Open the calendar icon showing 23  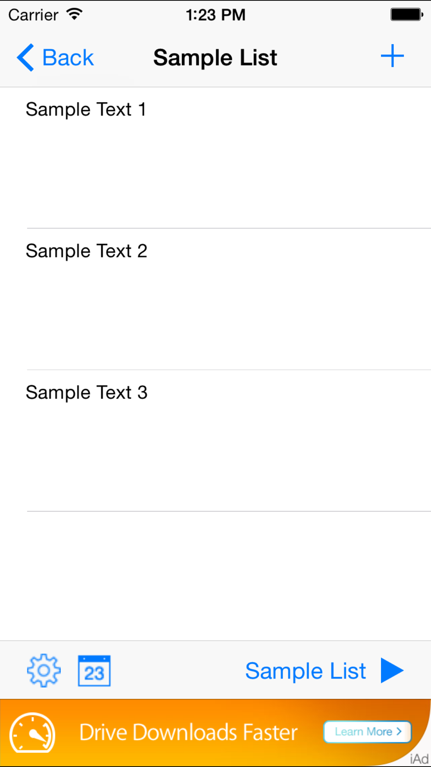pyautogui.click(x=94, y=671)
